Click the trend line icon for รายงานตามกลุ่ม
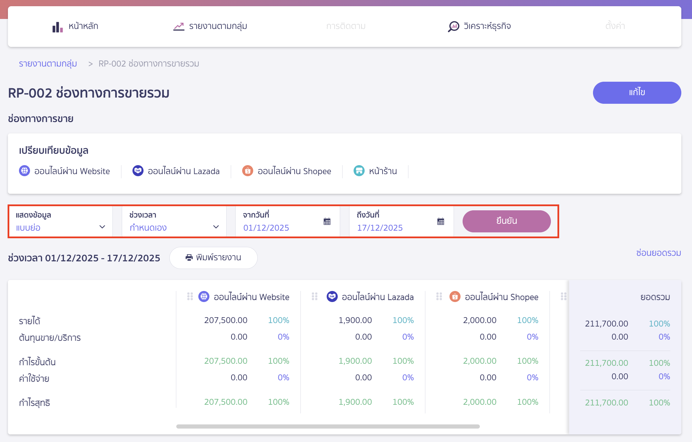 pyautogui.click(x=179, y=27)
